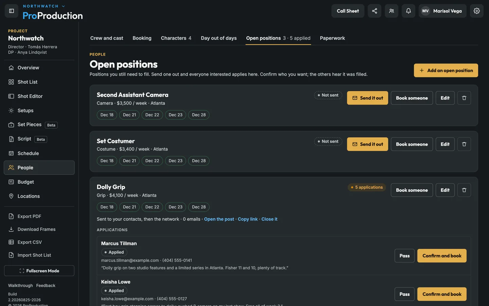The height and width of the screenshot is (306, 489).
Task: Open the notifications bell
Action: click(409, 11)
